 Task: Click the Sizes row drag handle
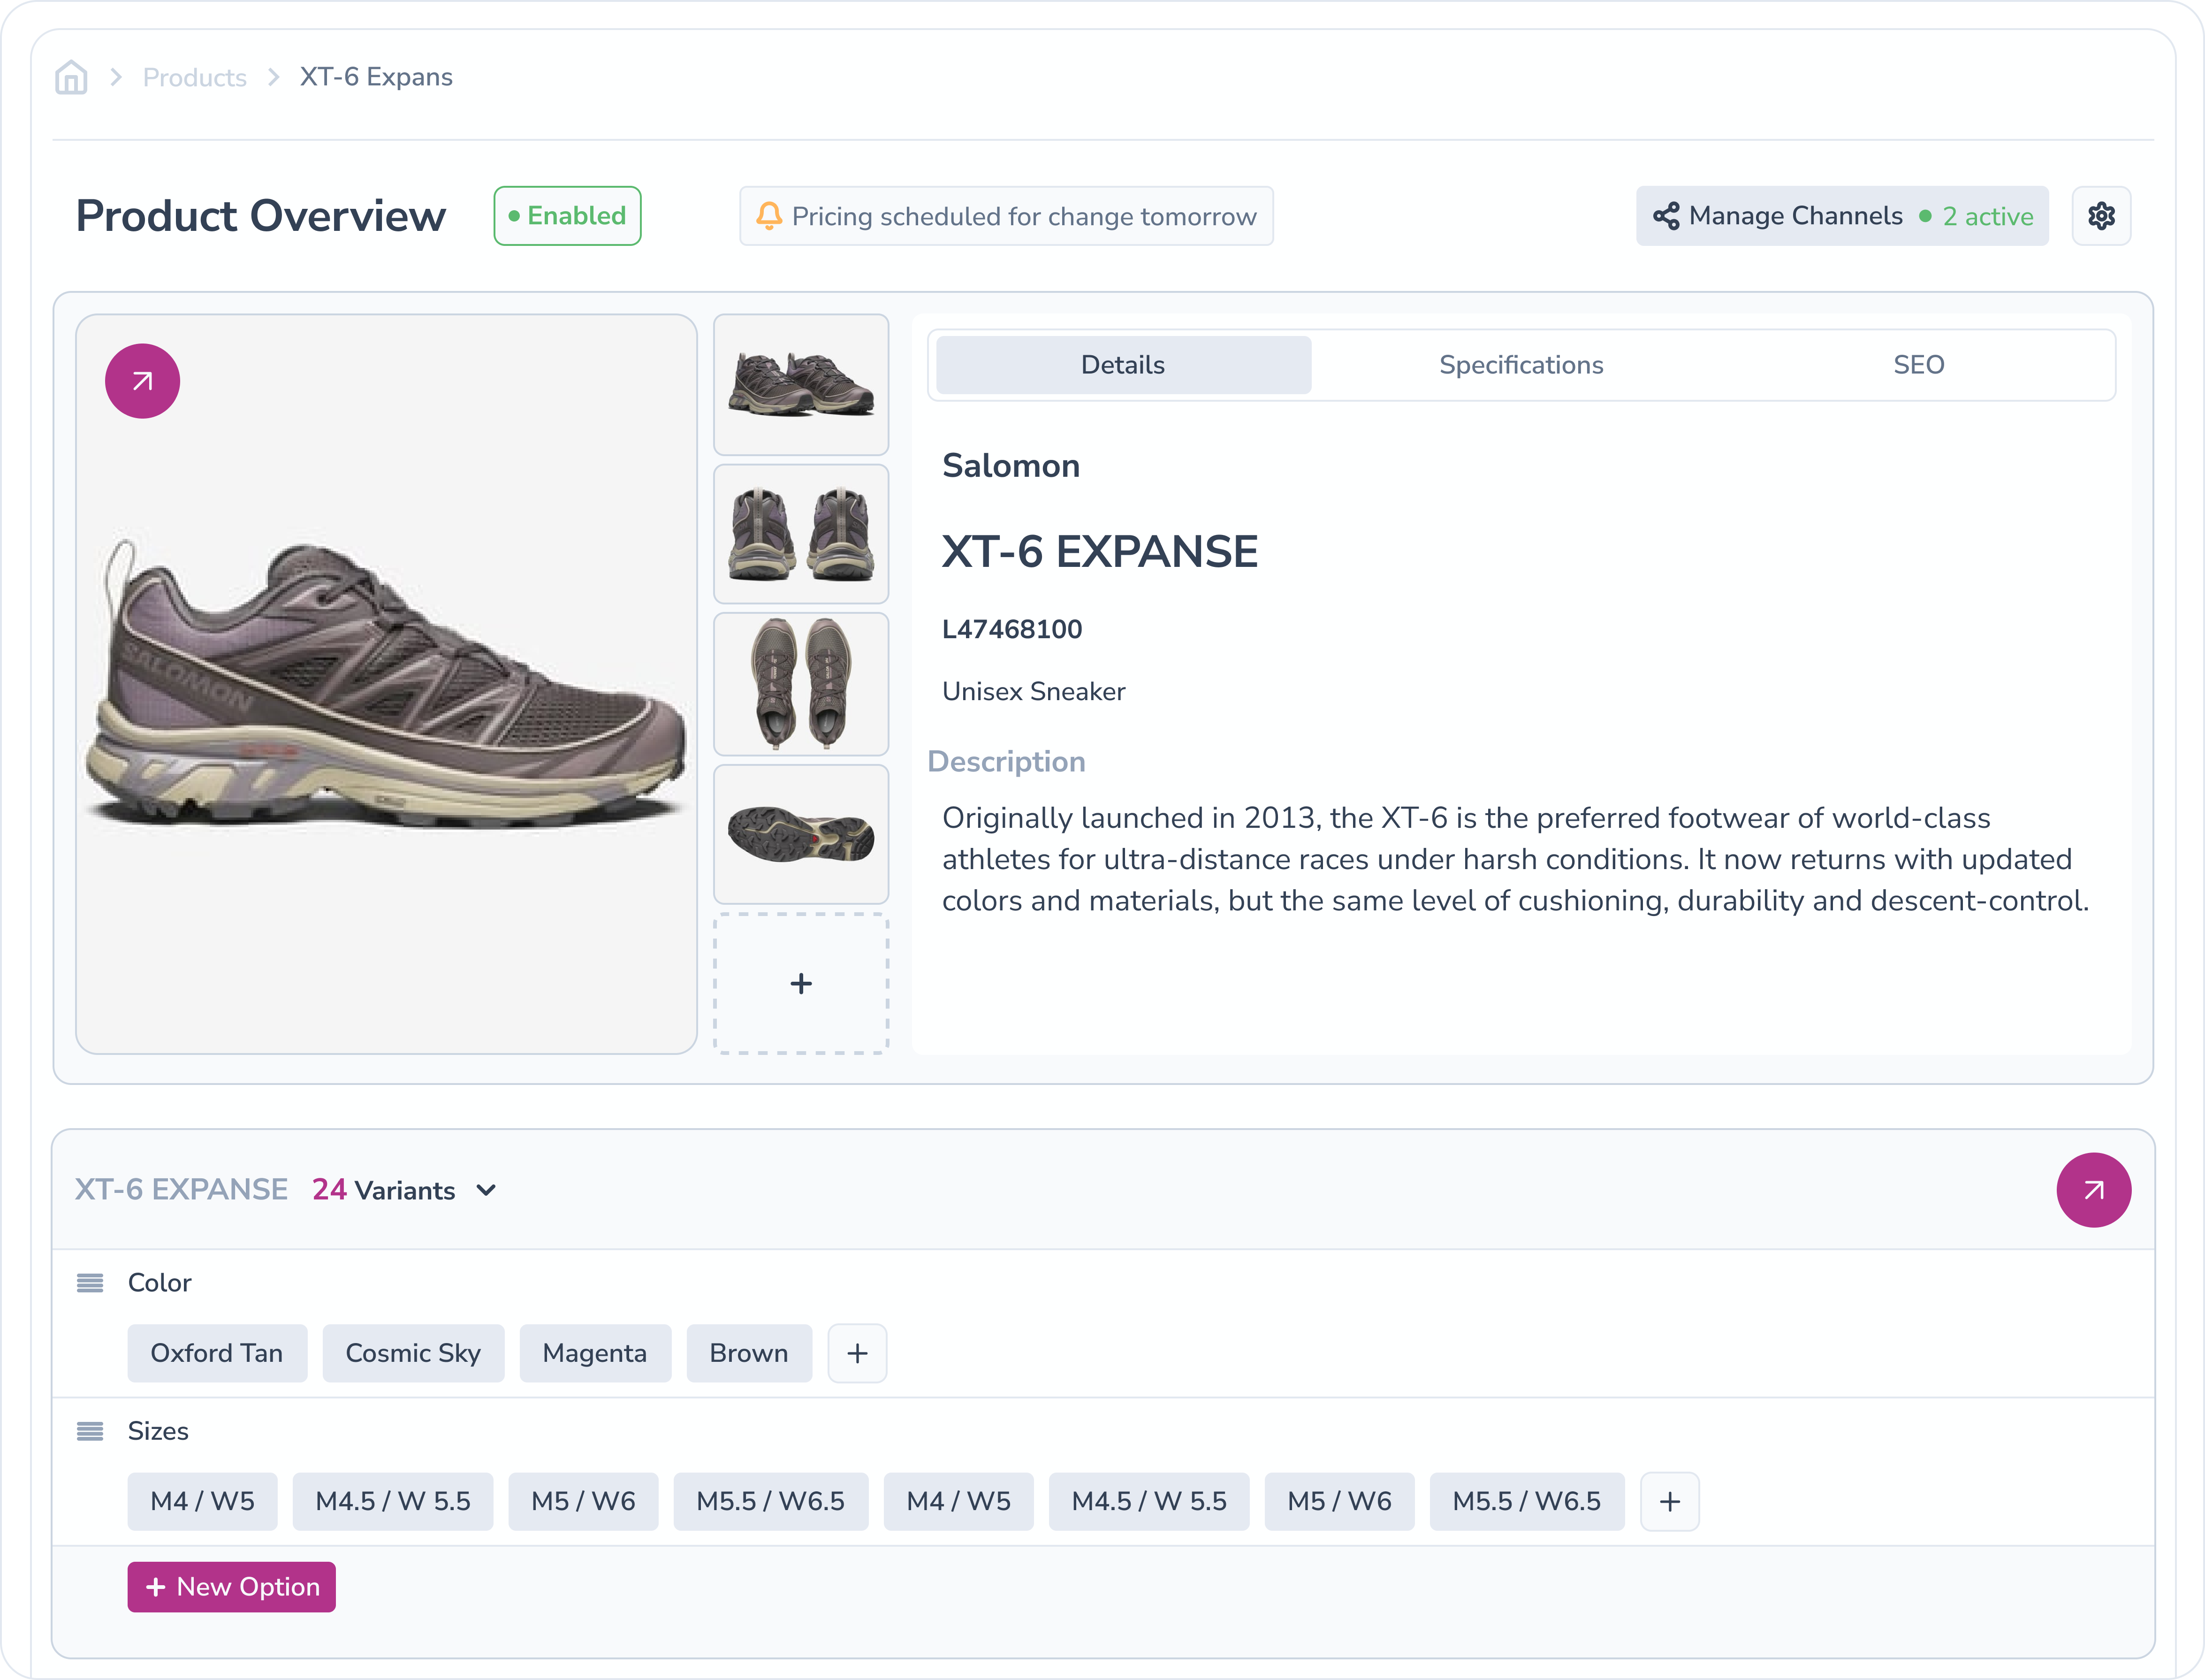(90, 1431)
